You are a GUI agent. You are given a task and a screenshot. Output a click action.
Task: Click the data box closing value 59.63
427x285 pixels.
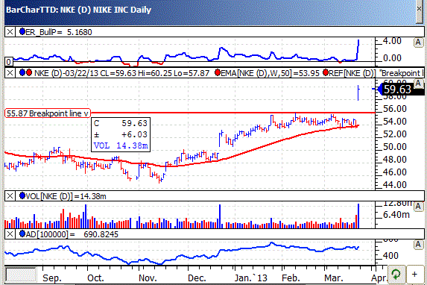coord(134,123)
